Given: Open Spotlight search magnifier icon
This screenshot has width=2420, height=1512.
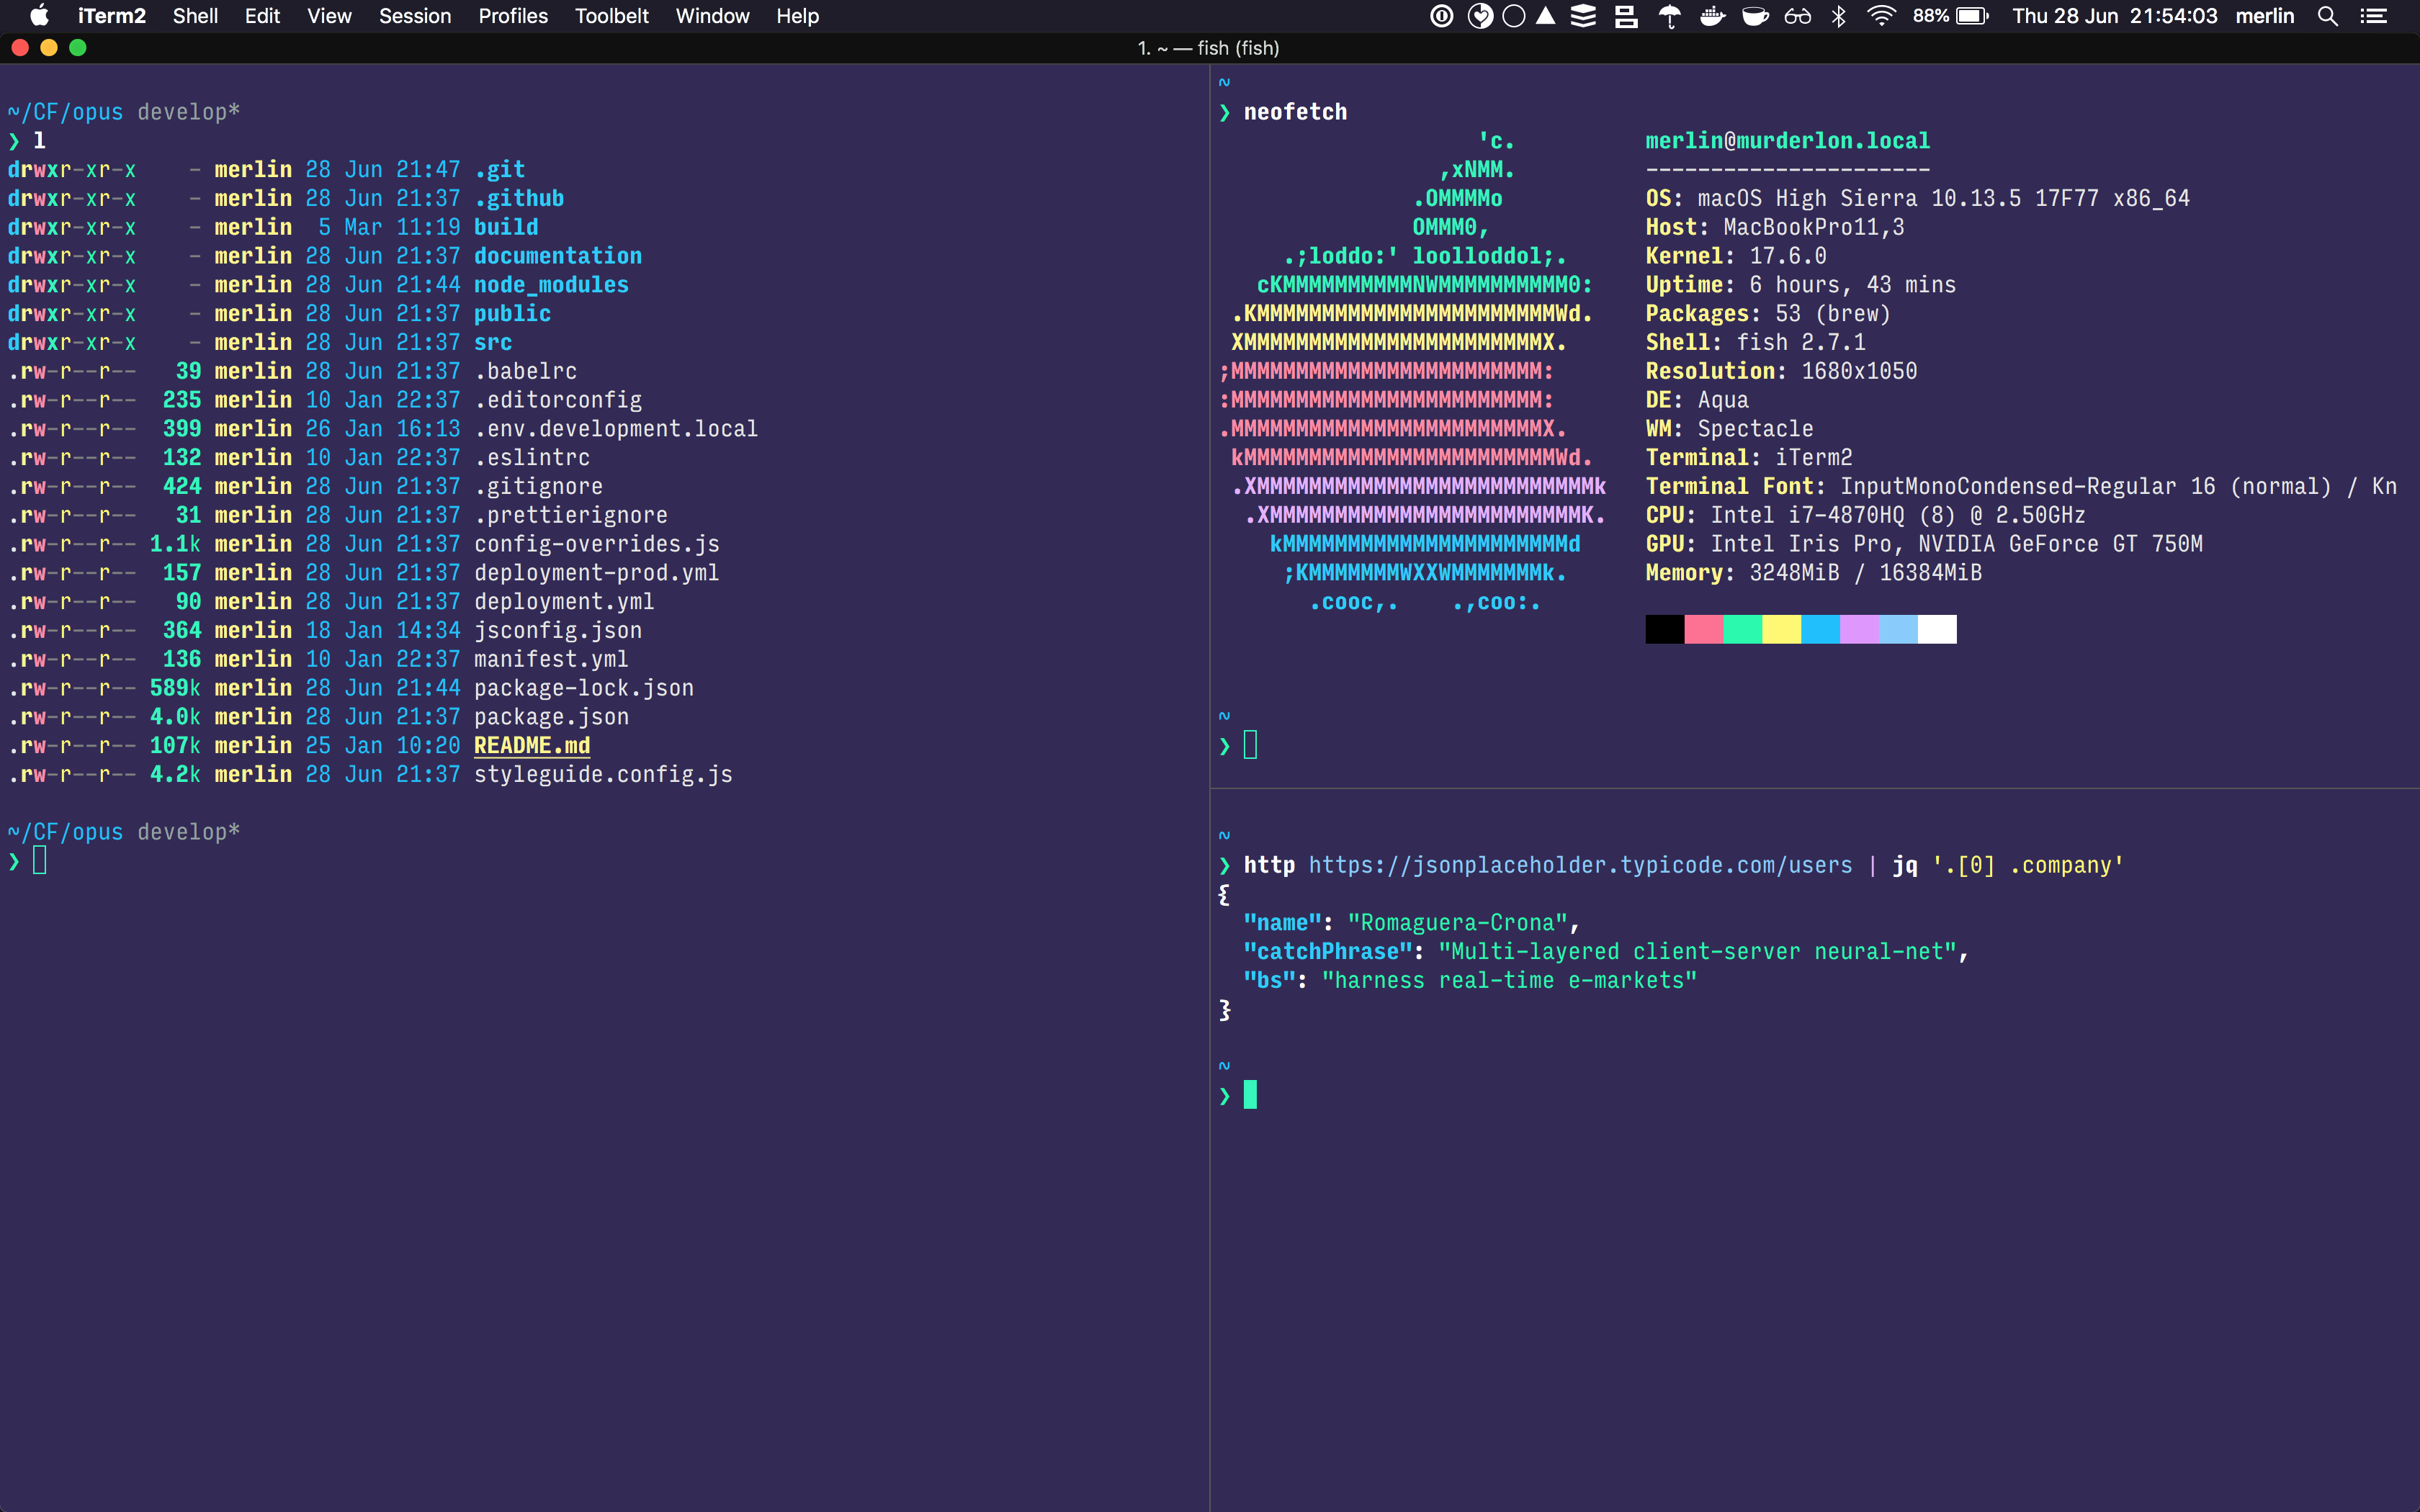Looking at the screenshot, I should 2327,16.
